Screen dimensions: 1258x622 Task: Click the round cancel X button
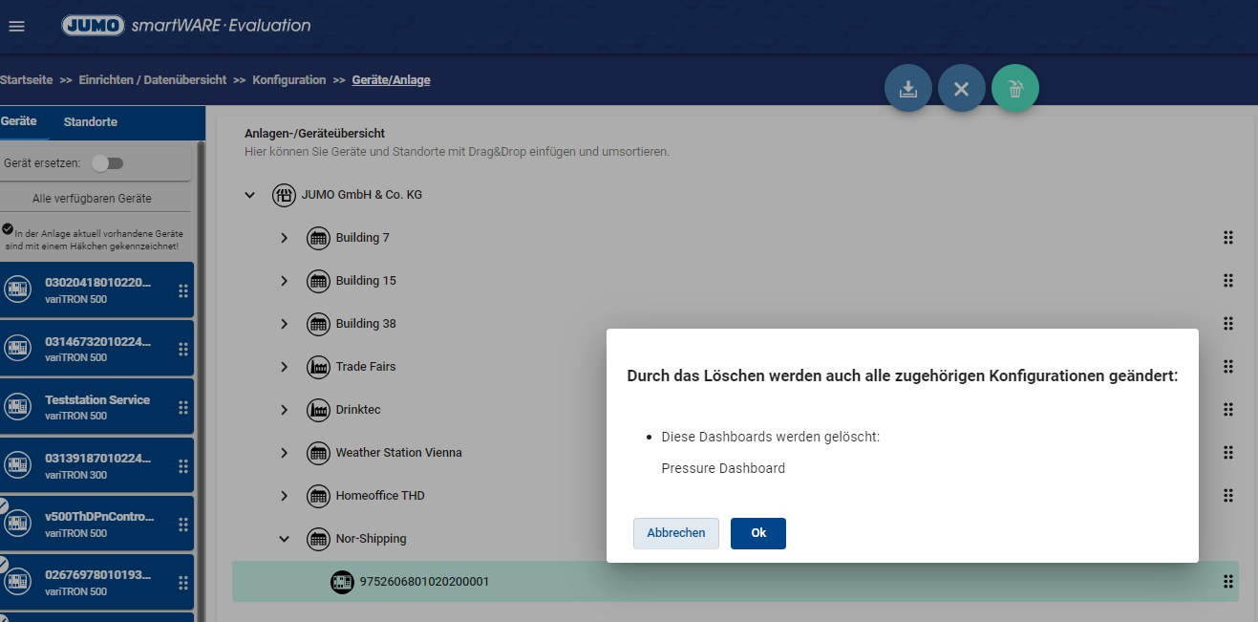pyautogui.click(x=961, y=89)
